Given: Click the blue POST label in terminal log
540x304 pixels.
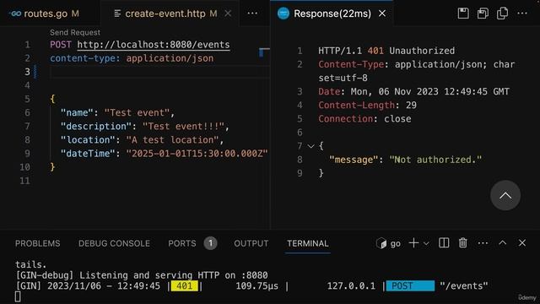Looking at the screenshot, I should pyautogui.click(x=410, y=285).
